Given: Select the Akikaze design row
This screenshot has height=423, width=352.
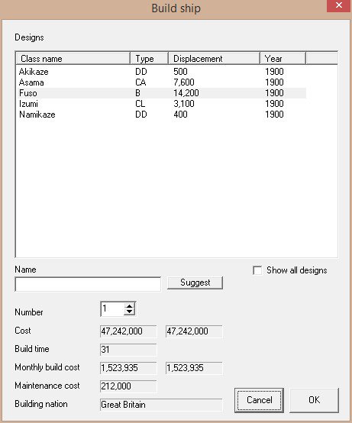Looking at the screenshot, I should [162, 72].
